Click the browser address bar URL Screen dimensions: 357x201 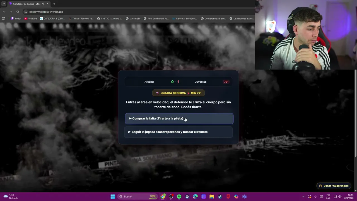(x=46, y=12)
